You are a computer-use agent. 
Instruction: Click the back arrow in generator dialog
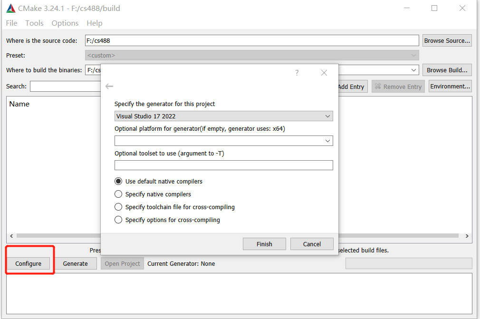[109, 87]
